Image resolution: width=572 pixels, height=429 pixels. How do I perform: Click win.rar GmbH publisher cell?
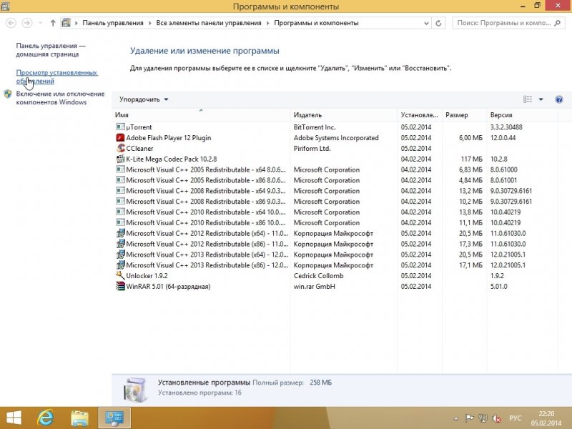click(314, 286)
